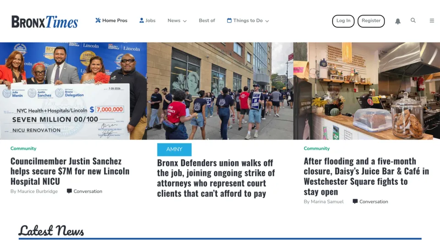This screenshot has width=440, height=247.
Task: View author Marina Samuel's page
Action: pos(327,202)
